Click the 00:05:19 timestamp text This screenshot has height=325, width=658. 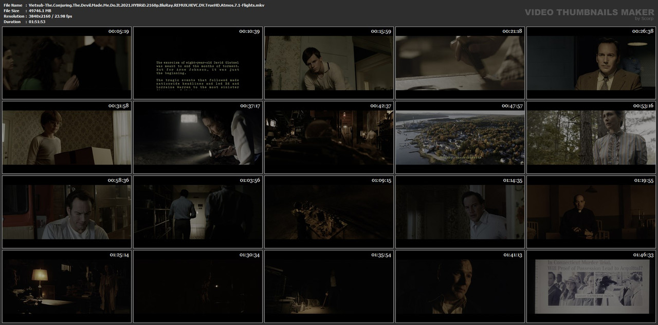point(119,31)
